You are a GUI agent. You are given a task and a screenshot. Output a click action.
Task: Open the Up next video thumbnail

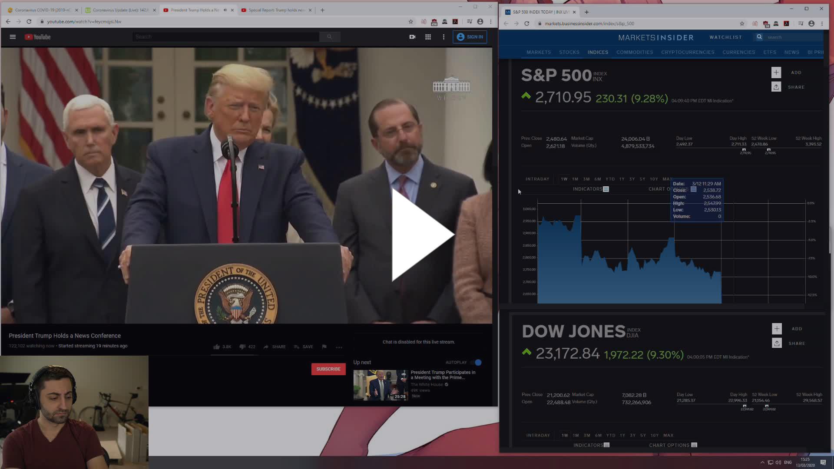click(x=381, y=385)
